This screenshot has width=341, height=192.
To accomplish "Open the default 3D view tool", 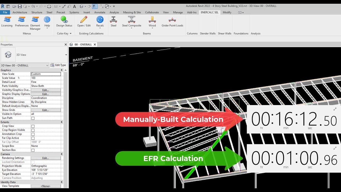I will [x=82, y=6].
